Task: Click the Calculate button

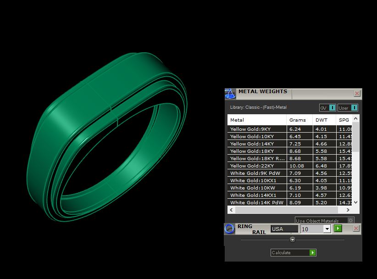Action: 293,252
